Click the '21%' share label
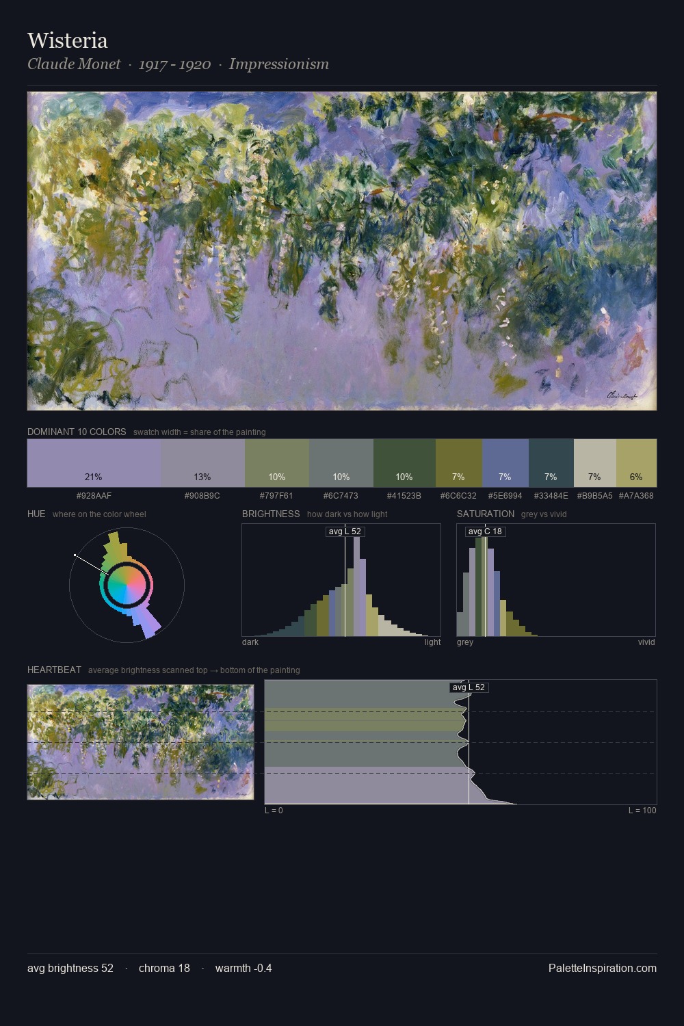Screen dimensions: 684x1026 click(x=94, y=477)
